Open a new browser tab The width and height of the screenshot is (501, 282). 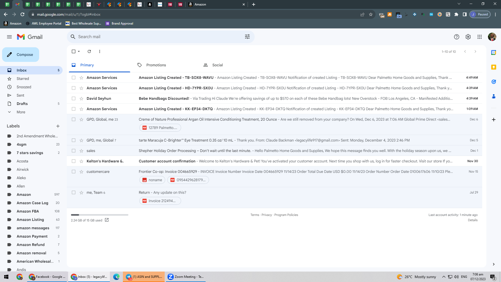click(254, 4)
